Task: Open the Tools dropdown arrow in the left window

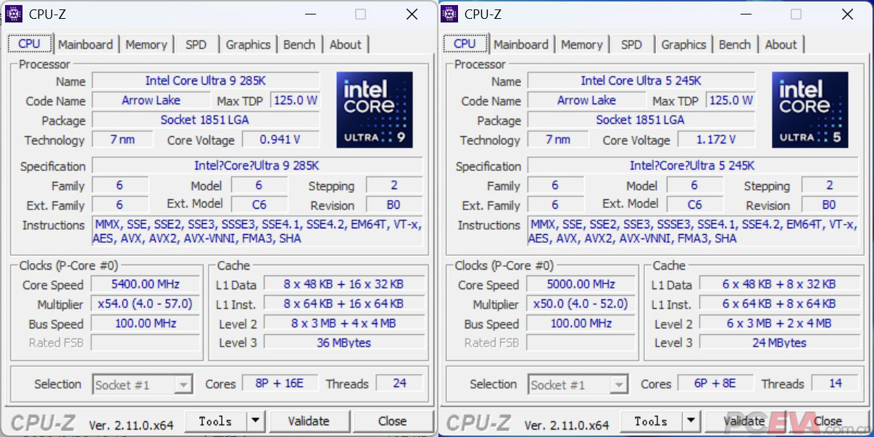Action: (256, 421)
